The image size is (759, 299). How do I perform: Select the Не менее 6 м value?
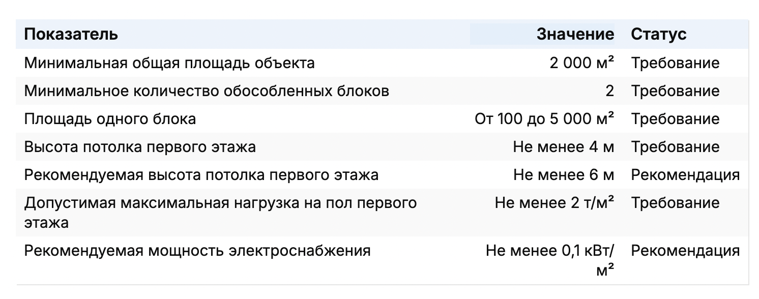[564, 175]
